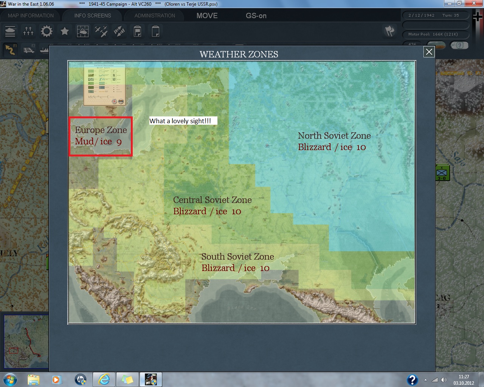Viewport: 484px width, 387px height.
Task: Click the date and turn display
Action: coord(435,15)
